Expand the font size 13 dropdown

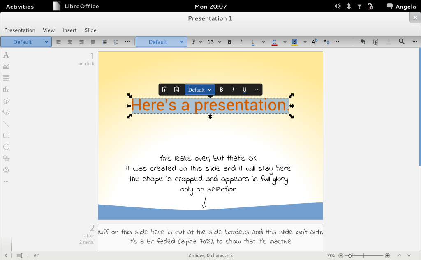[x=214, y=42]
